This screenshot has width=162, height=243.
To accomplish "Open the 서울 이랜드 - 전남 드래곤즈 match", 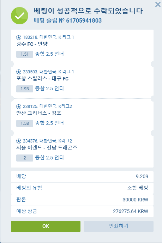I will [x=47, y=147].
